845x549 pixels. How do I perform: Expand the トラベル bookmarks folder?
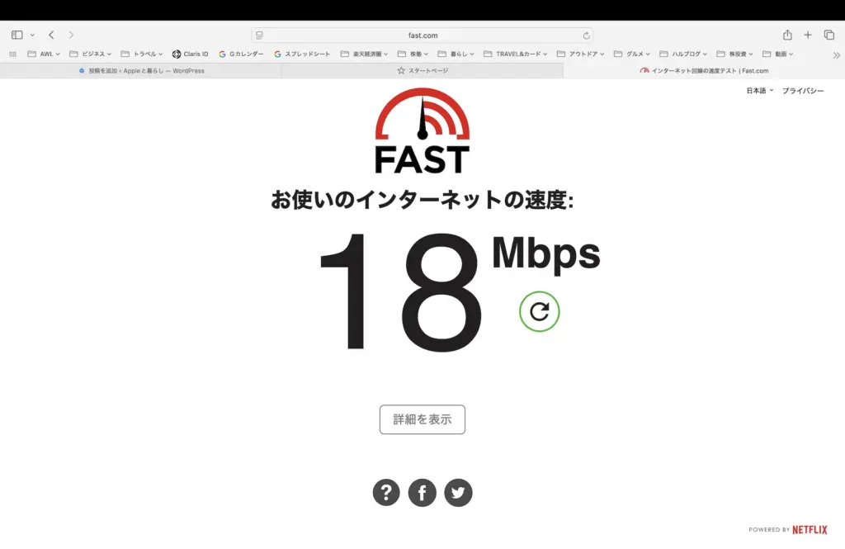tap(141, 54)
